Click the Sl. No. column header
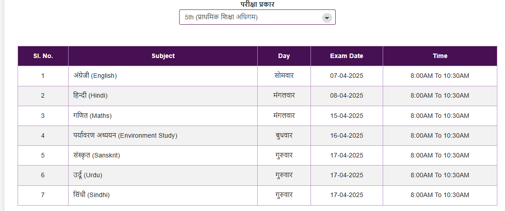505x211 pixels. coord(43,56)
